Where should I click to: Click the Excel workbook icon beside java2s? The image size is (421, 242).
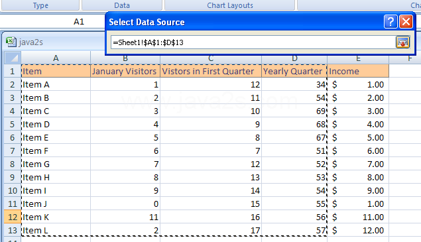[x=11, y=42]
